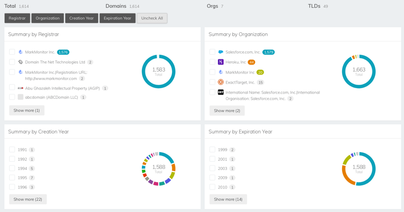Screen dimensions: 404x212
Task: Click the MarkMonitor Inc organization logo icon
Action: 221,72
